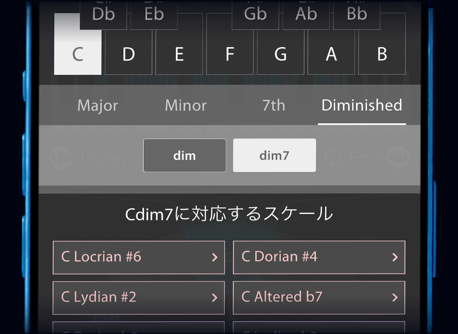Tap the B note key
The width and height of the screenshot is (458, 334).
[382, 54]
